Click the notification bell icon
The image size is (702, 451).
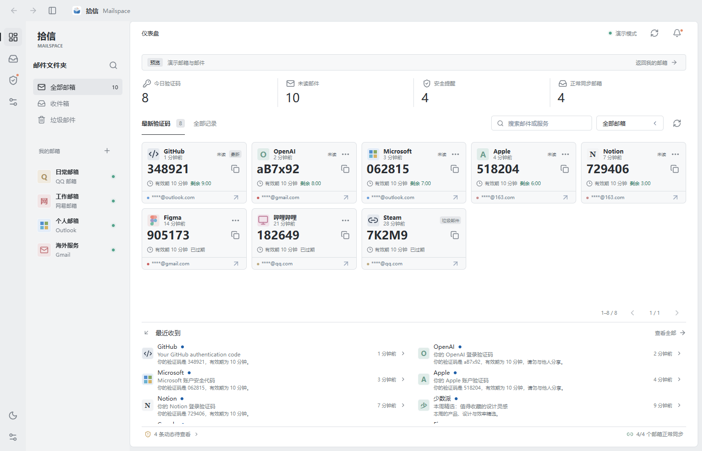(677, 33)
